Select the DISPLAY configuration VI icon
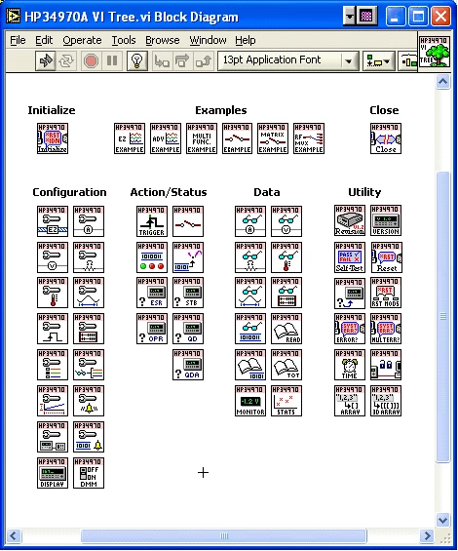The width and height of the screenshot is (458, 551). tap(53, 473)
